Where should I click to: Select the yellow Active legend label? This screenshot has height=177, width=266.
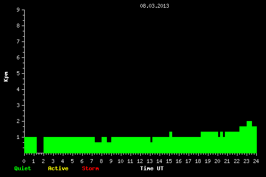(x=58, y=168)
